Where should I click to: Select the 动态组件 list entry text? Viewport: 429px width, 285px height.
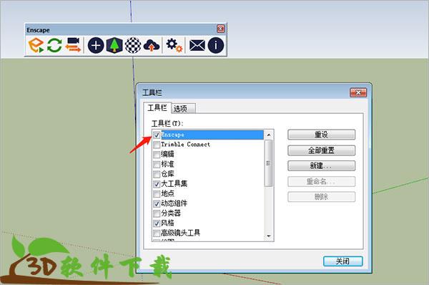pos(174,203)
